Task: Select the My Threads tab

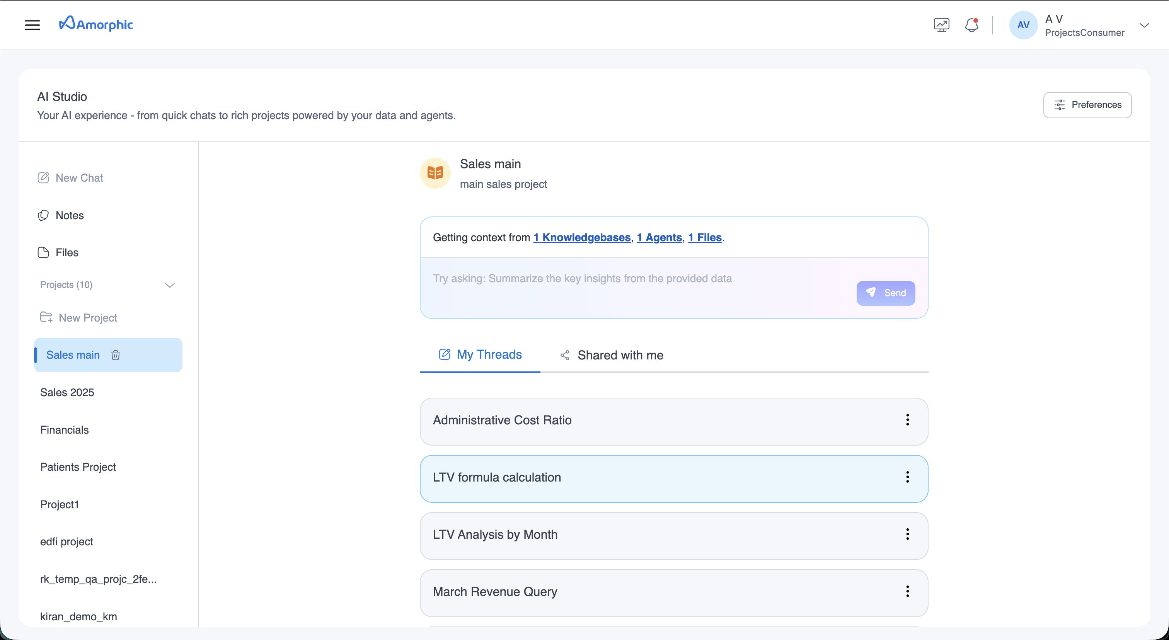Action: click(x=479, y=354)
